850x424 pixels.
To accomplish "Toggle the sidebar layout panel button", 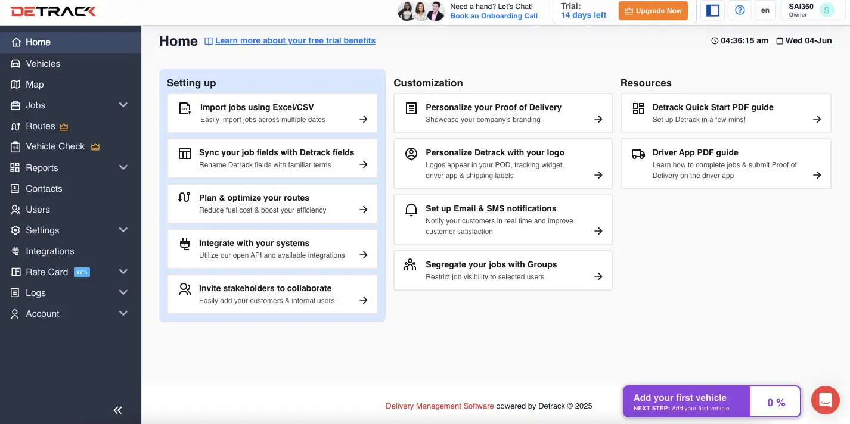I will 712,10.
